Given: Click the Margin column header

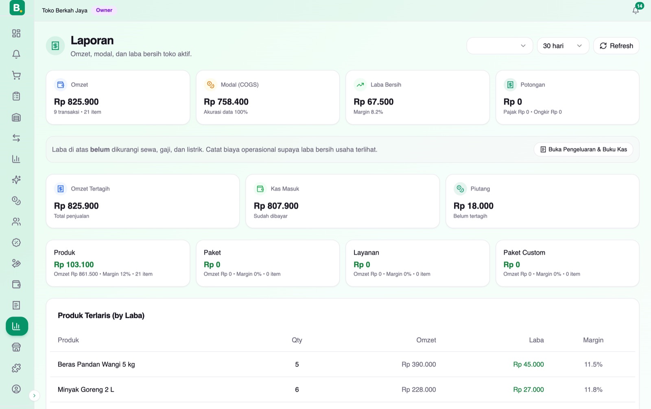Looking at the screenshot, I should pos(593,340).
